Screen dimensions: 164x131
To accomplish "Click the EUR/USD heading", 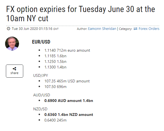I will 41,42.
